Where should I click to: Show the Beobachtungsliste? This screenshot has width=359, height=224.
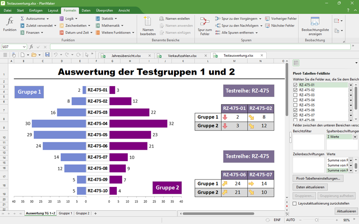click(x=315, y=26)
